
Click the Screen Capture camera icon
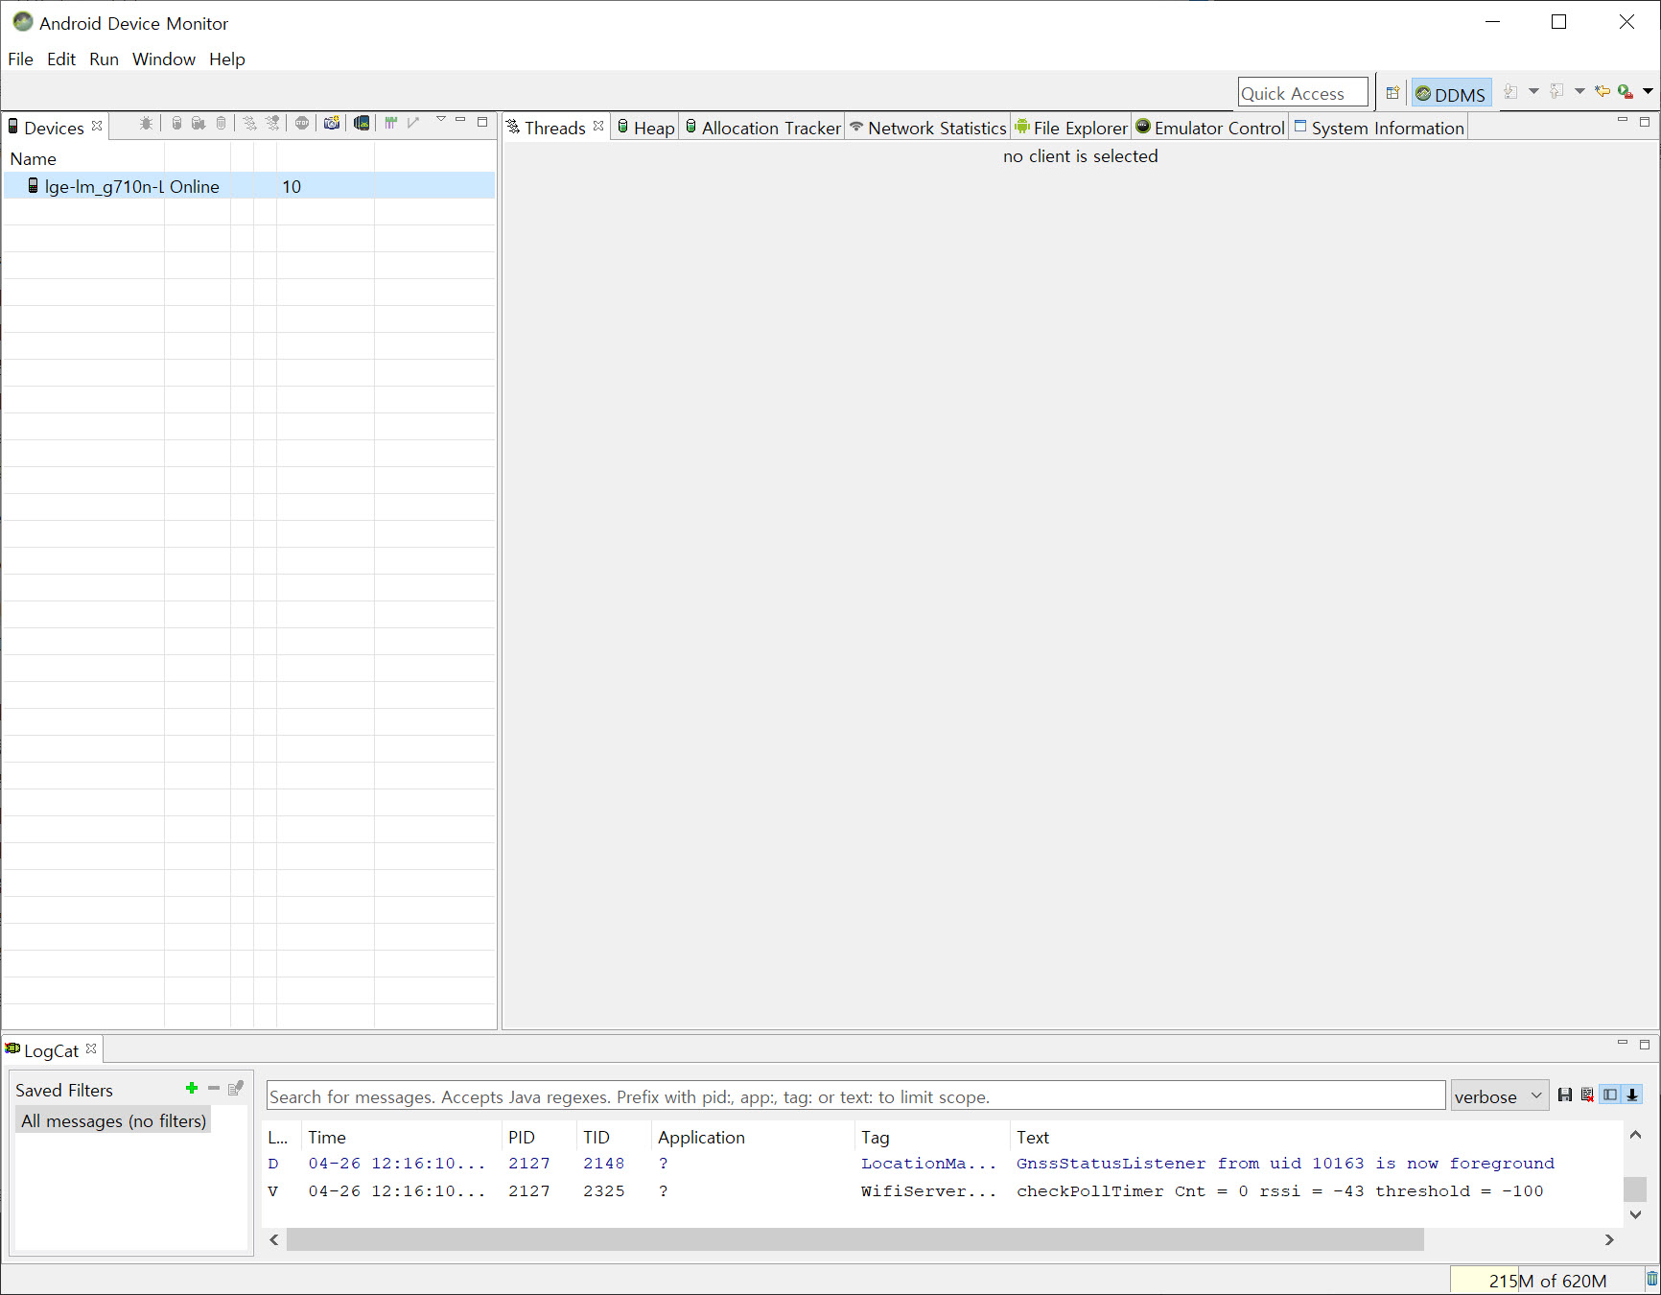click(x=332, y=123)
